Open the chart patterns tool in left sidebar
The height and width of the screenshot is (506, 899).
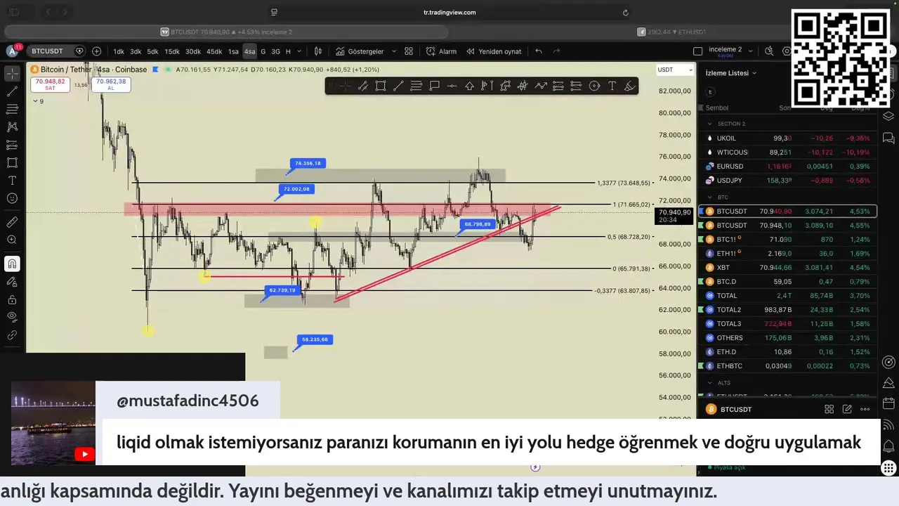click(12, 126)
